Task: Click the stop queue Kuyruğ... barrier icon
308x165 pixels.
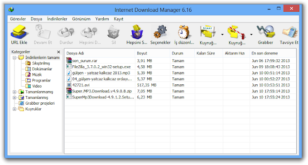Action: [x=237, y=32]
